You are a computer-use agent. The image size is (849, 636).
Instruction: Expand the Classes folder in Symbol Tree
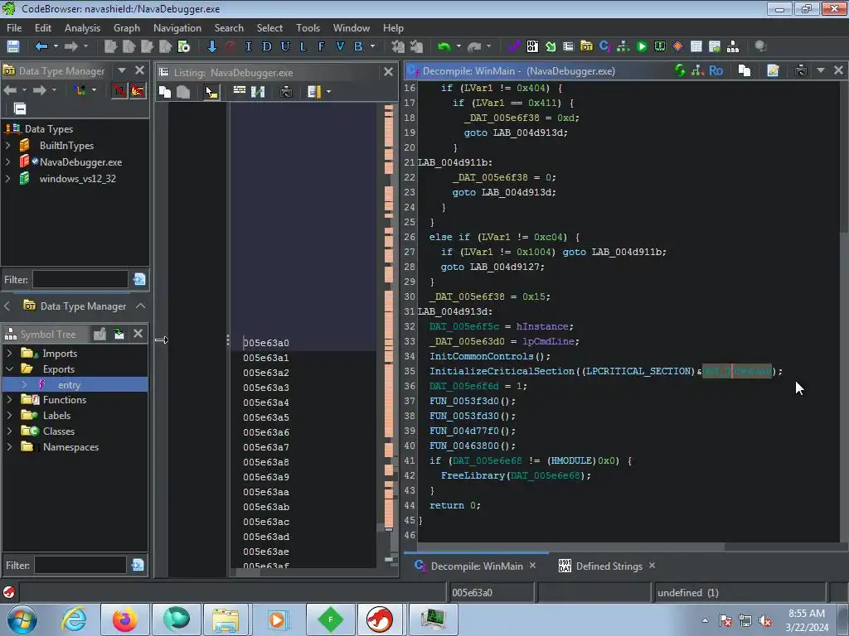pyautogui.click(x=9, y=431)
